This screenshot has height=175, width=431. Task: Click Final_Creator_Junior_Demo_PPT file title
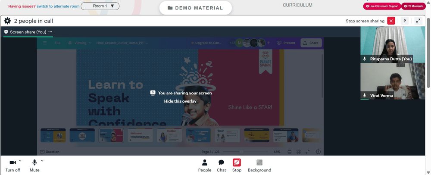pos(122,43)
